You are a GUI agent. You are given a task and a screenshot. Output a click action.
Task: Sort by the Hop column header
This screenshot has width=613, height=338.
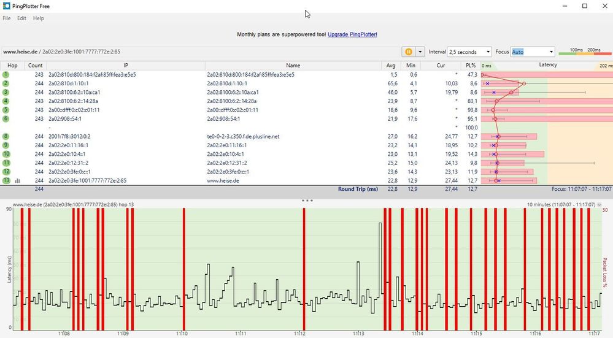point(12,65)
